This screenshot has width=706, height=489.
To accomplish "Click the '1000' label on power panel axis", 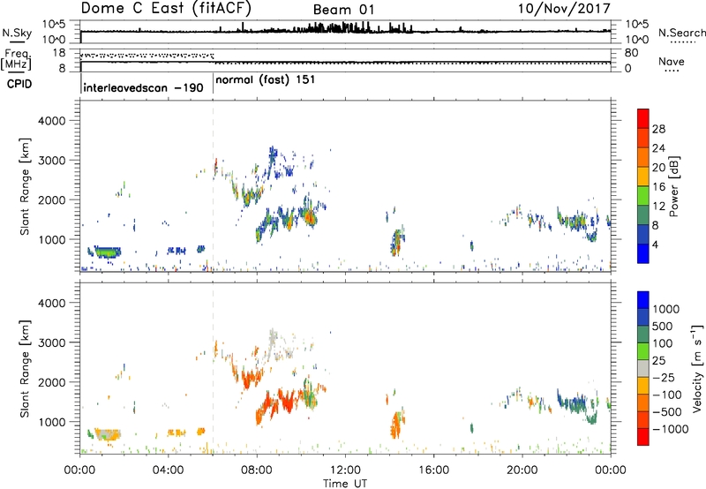I will [x=51, y=239].
